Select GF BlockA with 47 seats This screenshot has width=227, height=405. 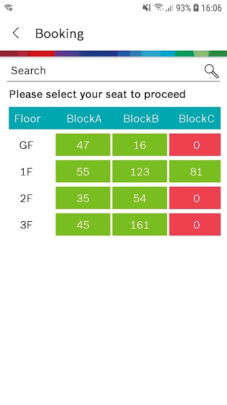(x=83, y=145)
